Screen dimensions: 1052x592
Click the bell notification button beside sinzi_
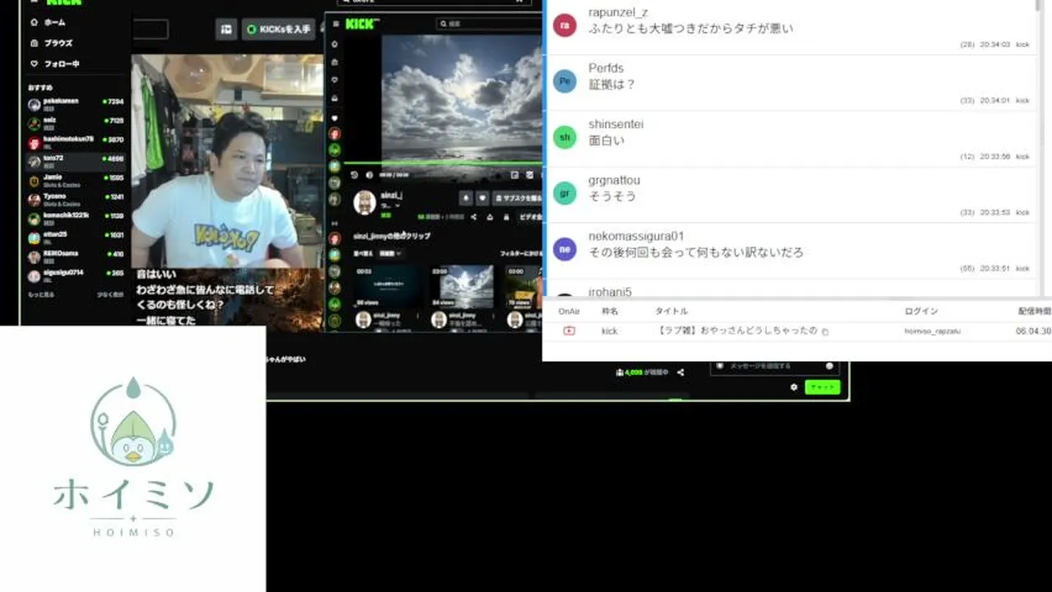click(465, 198)
